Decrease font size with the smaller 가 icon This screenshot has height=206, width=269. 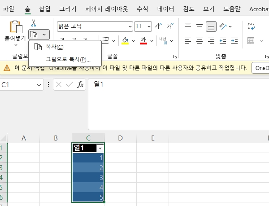(170, 26)
